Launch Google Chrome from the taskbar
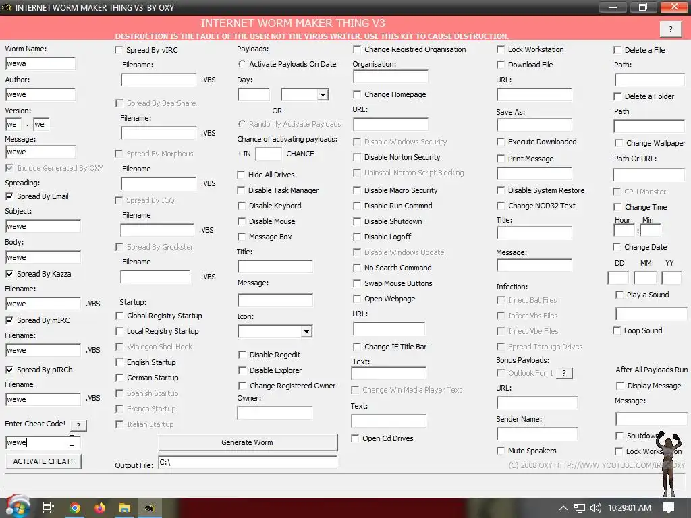 tap(75, 508)
